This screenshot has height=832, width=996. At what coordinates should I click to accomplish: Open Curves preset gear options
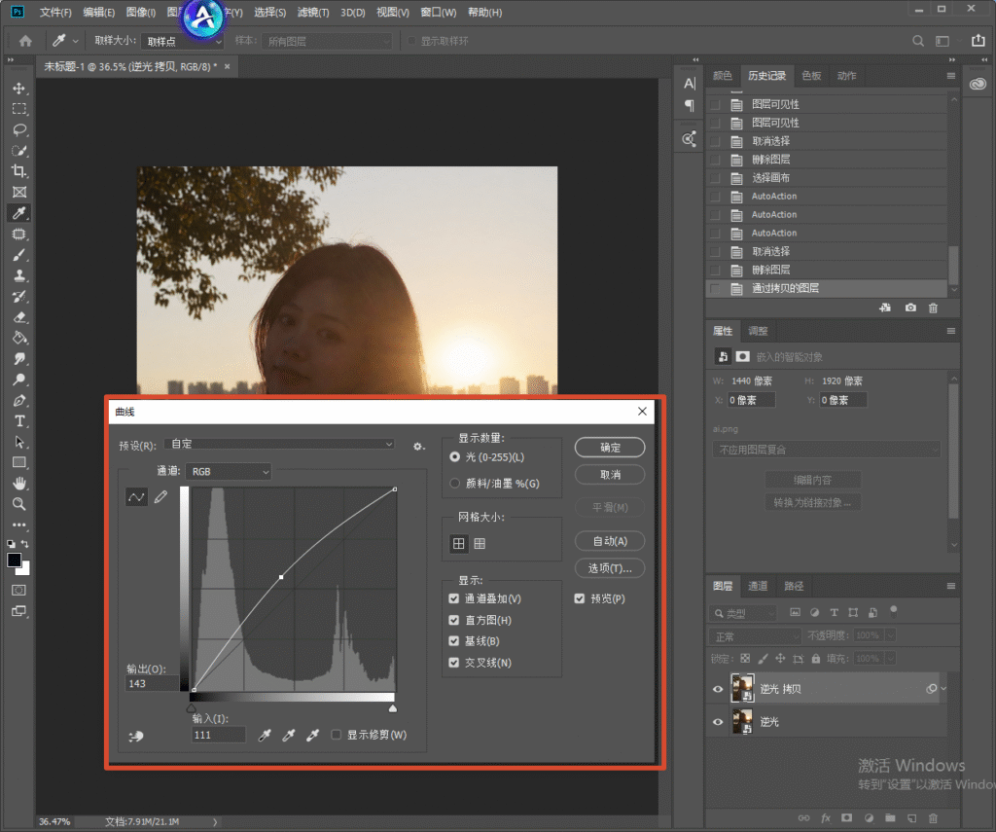click(418, 447)
